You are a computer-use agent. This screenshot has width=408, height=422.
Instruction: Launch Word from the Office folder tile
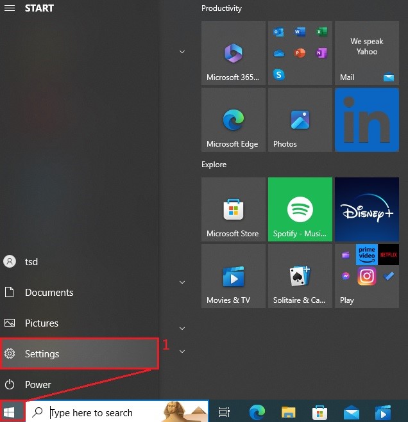[x=300, y=32]
